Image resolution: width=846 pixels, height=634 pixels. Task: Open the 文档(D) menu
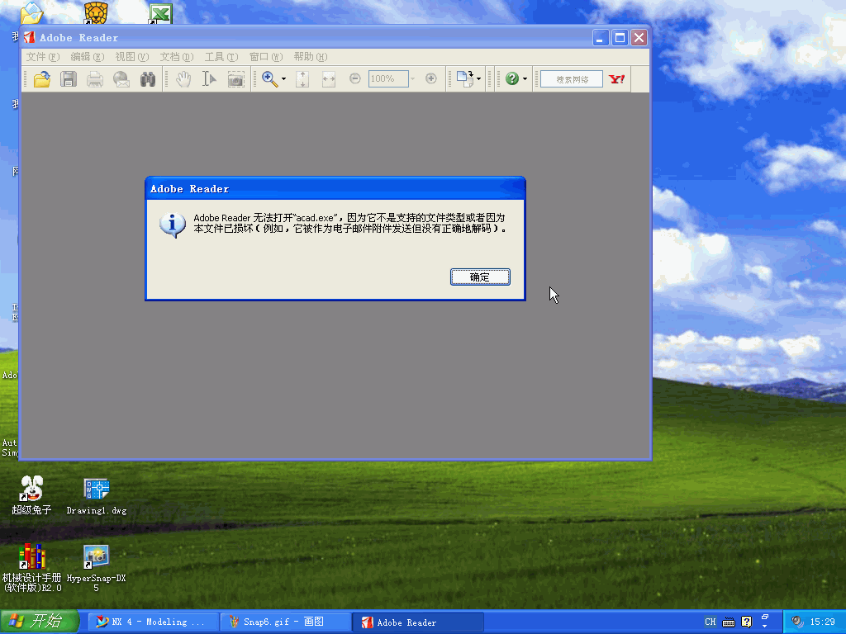[x=177, y=57]
